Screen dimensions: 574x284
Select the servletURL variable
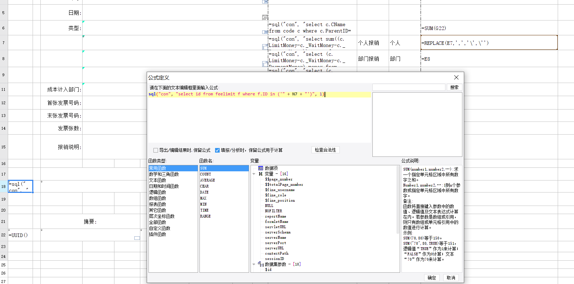(x=275, y=227)
